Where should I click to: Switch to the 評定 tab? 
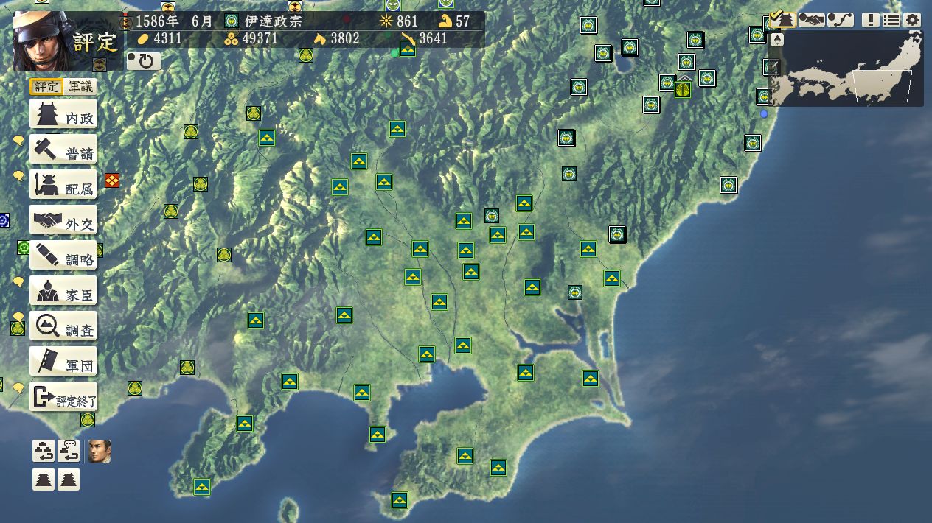coord(46,86)
